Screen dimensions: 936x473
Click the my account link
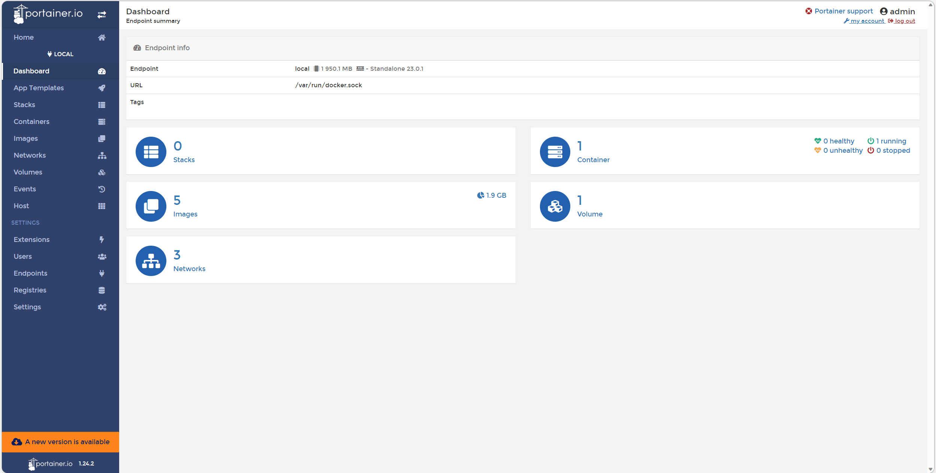[867, 21]
